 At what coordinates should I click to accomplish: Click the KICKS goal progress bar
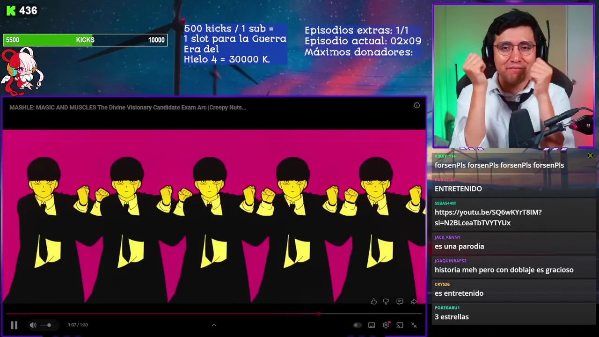pos(85,40)
